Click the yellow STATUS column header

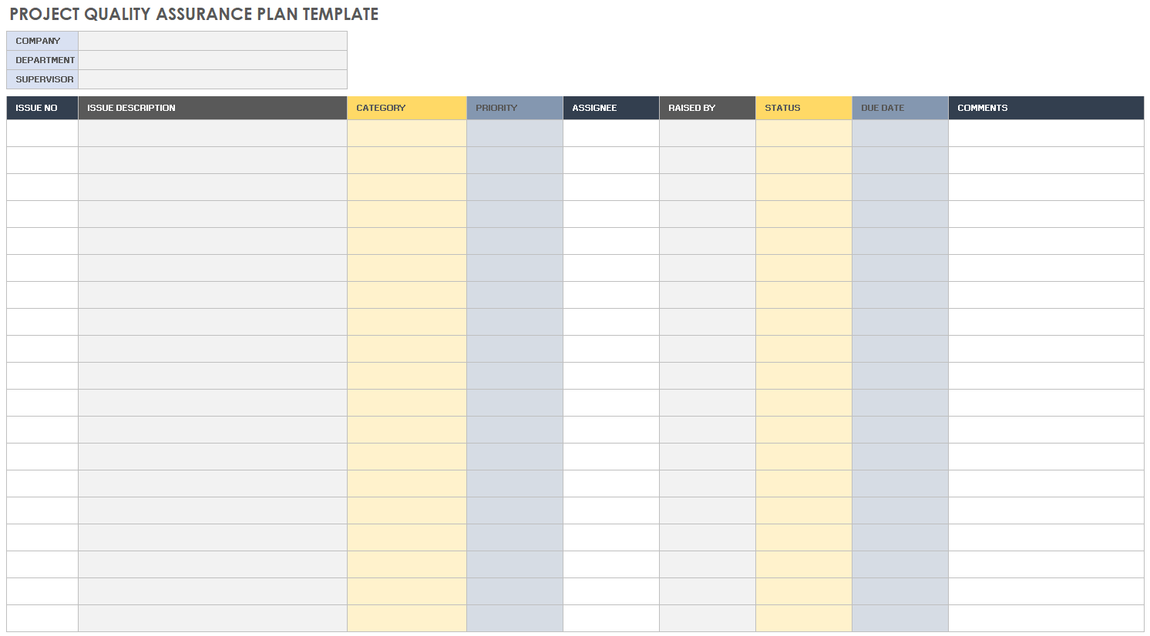(x=804, y=108)
